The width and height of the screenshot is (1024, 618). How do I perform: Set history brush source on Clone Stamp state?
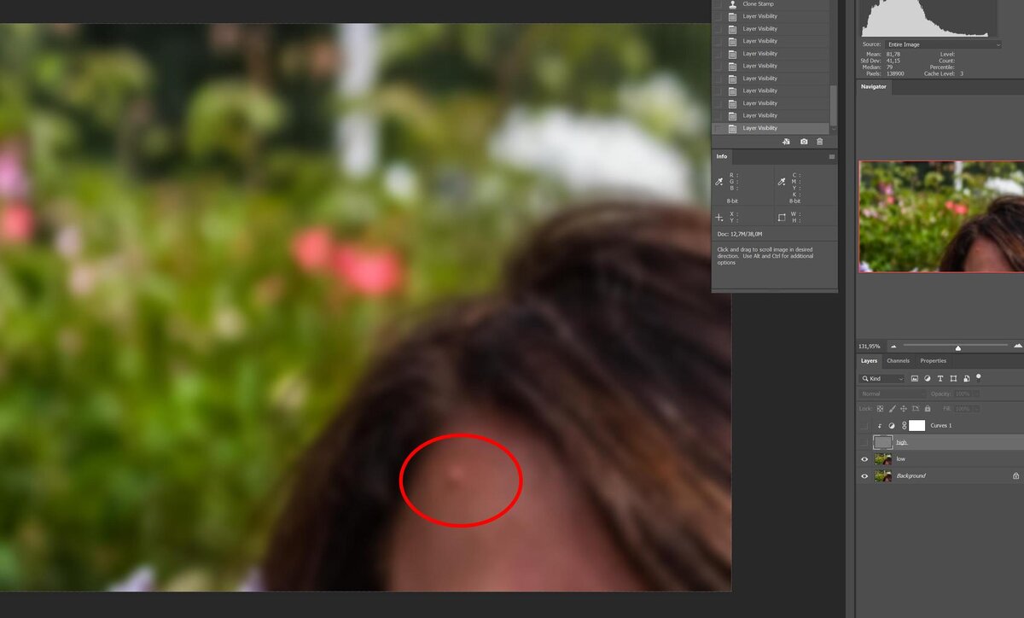coord(717,4)
